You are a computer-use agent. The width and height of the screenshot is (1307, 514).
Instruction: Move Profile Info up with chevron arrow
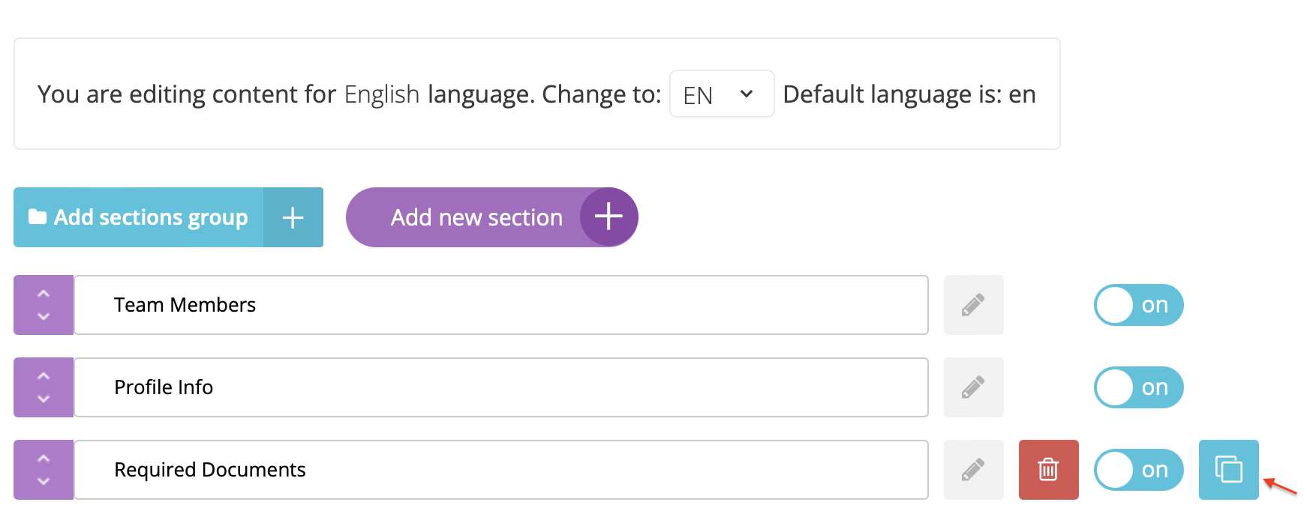pyautogui.click(x=44, y=376)
